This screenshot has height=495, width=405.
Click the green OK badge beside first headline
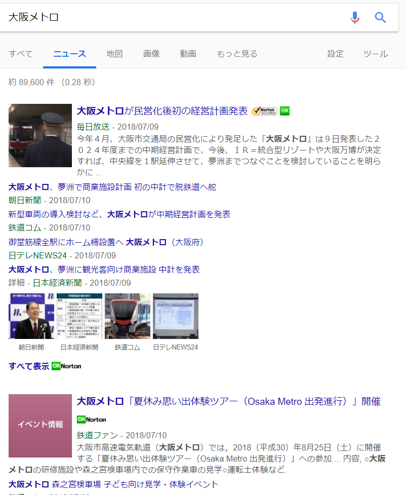(x=285, y=111)
